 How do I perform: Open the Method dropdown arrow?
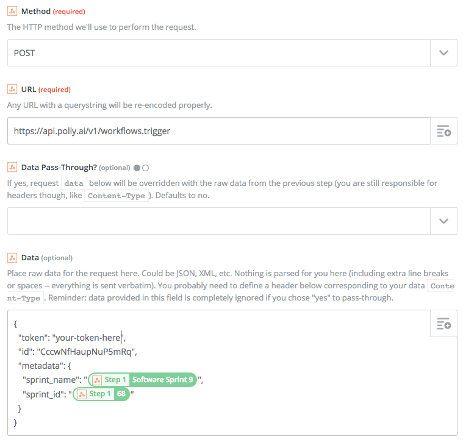(443, 53)
